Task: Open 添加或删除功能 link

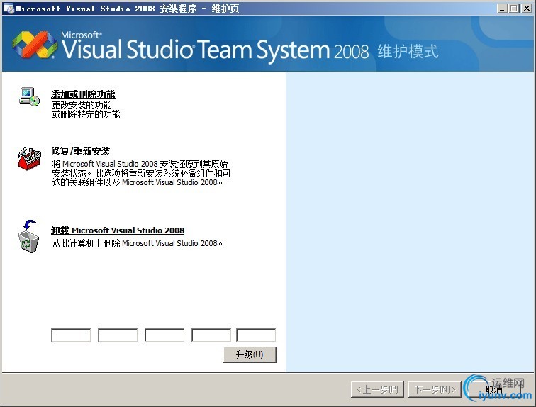Action: tap(83, 94)
